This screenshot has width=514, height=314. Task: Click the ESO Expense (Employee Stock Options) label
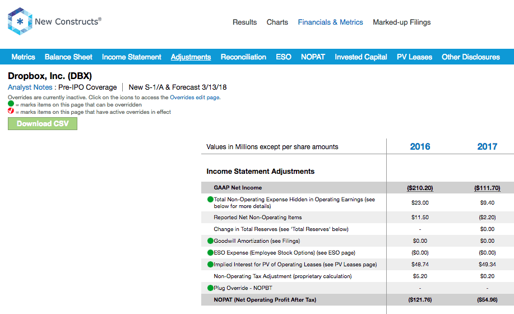pyautogui.click(x=285, y=253)
